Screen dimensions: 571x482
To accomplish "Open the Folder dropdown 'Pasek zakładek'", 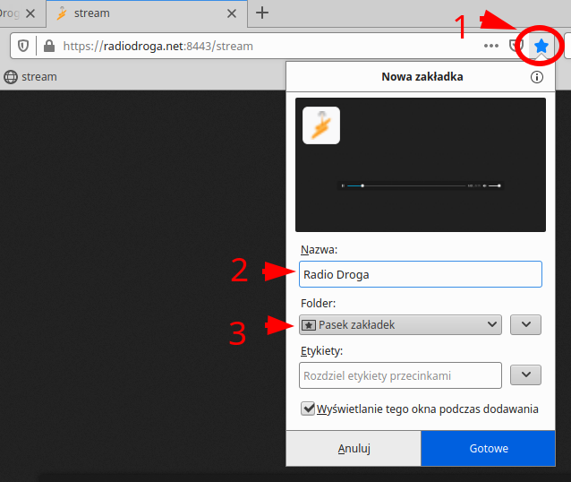I will (399, 324).
